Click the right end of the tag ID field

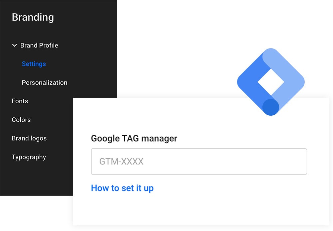296,162
